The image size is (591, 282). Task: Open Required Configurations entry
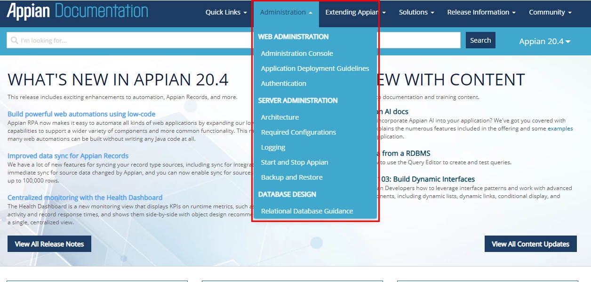(298, 132)
